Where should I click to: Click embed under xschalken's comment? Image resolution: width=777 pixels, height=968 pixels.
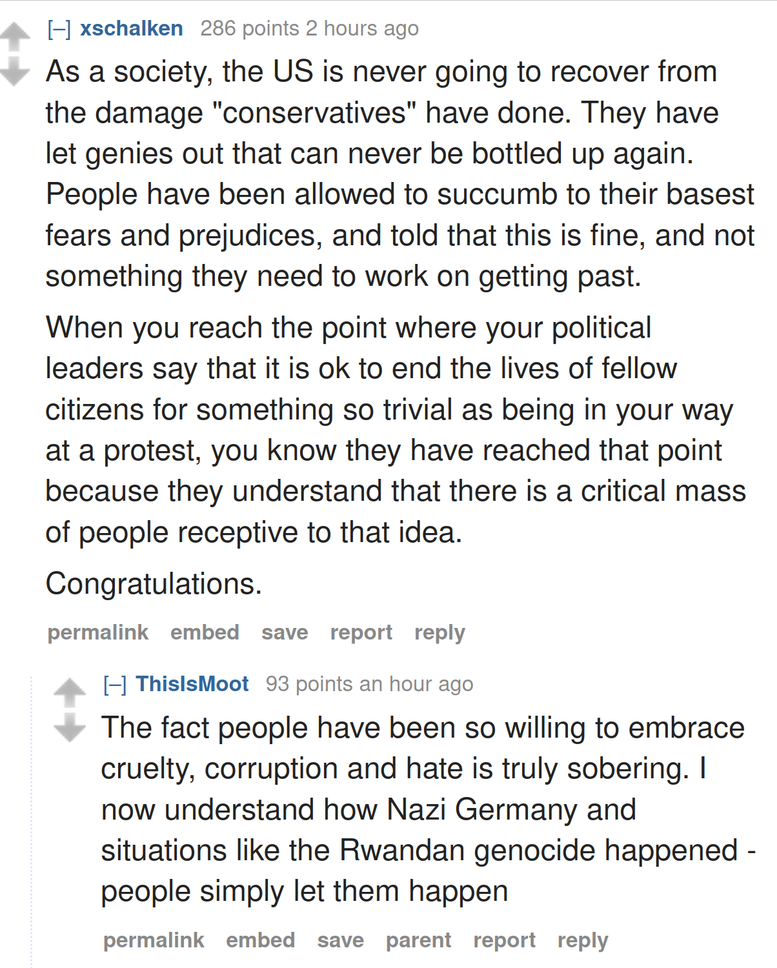205,632
